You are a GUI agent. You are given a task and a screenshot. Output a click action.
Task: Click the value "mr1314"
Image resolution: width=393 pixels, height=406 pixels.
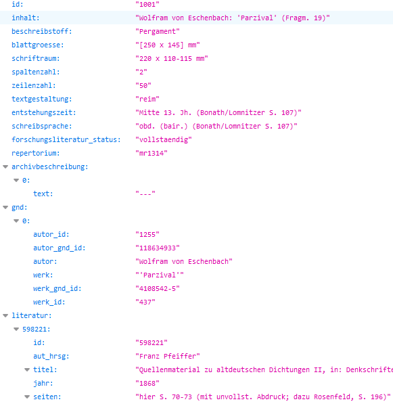point(152,153)
